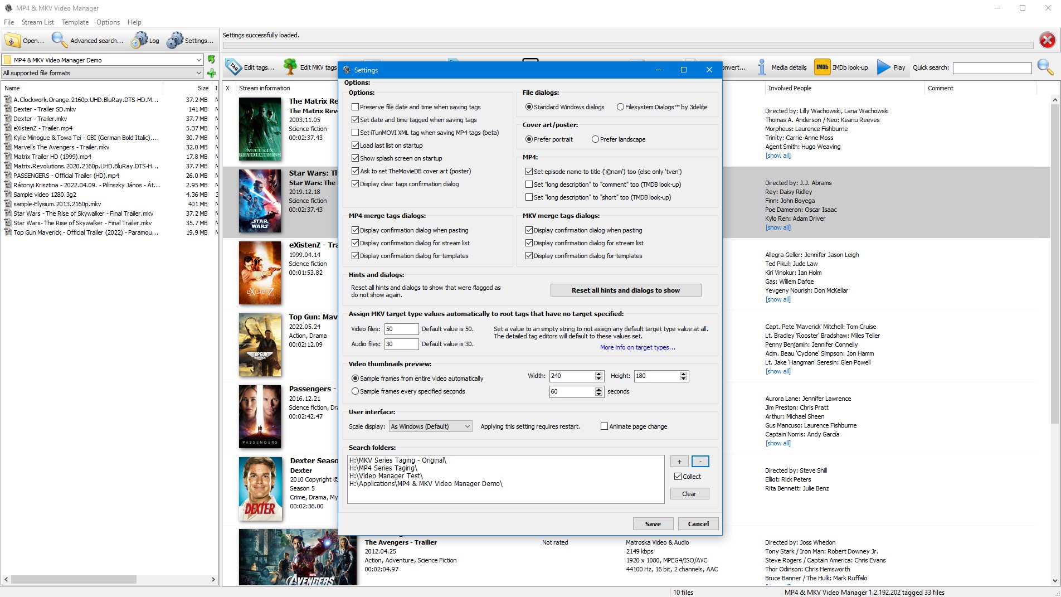Expand MP4 & MKV Video Manager Demo folder dropdown
Screen dimensions: 1061x597
coord(198,60)
